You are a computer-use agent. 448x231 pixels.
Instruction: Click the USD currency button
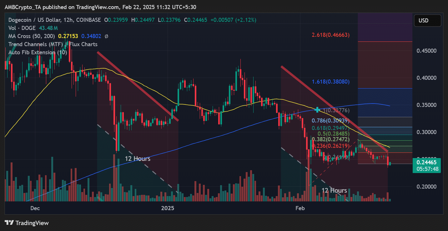(x=427, y=21)
